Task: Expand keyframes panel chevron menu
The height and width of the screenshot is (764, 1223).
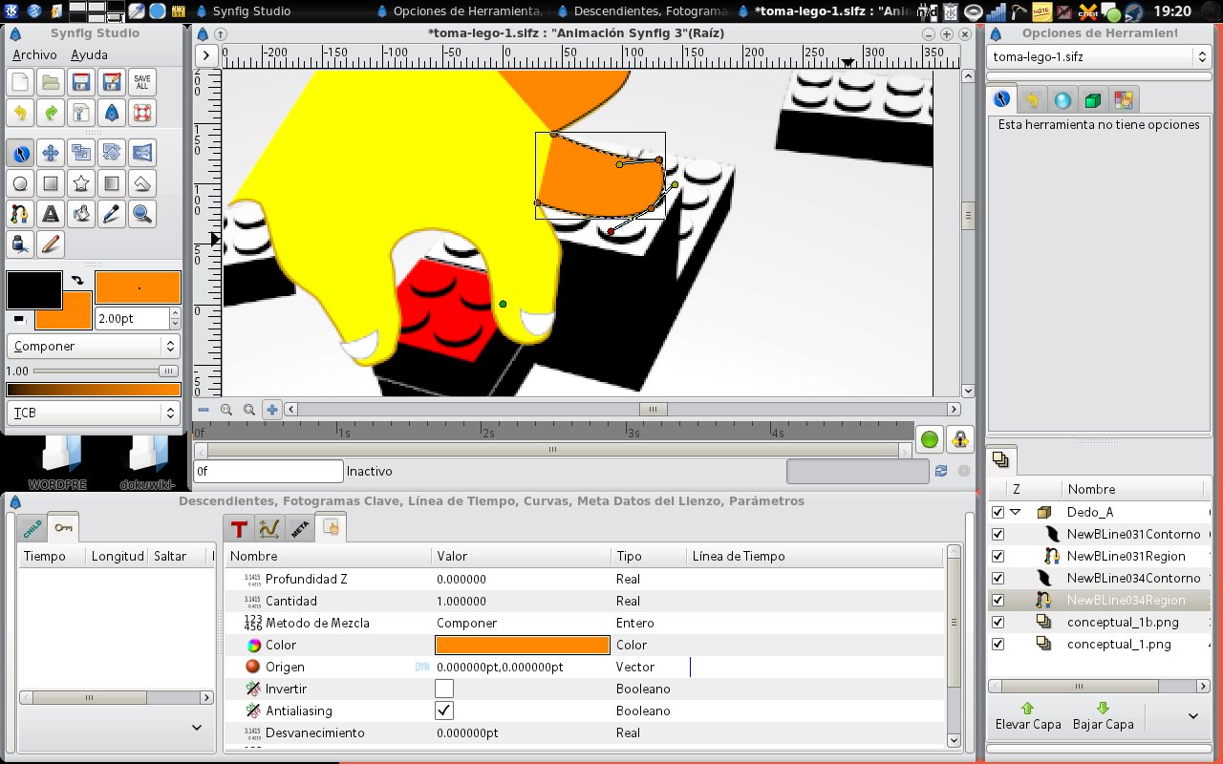Action: coord(197,727)
